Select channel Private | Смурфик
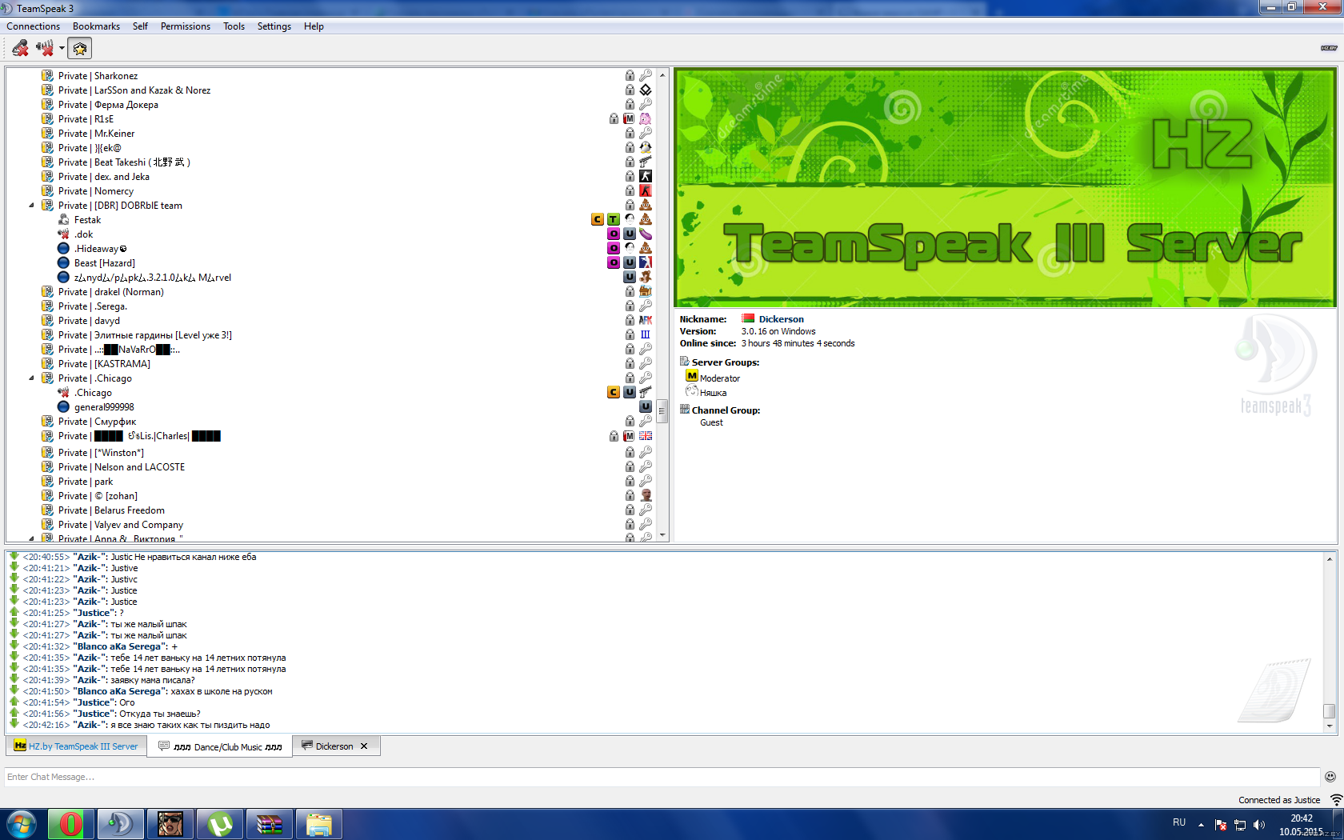 tap(97, 422)
